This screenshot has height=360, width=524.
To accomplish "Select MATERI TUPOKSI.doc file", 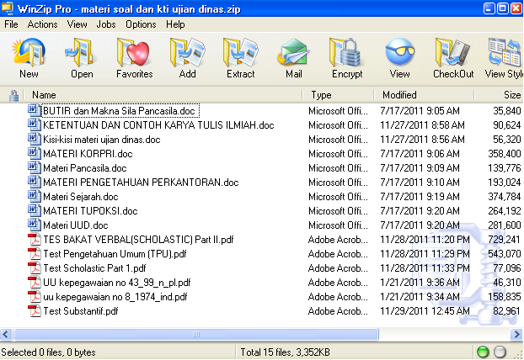I will click(90, 211).
